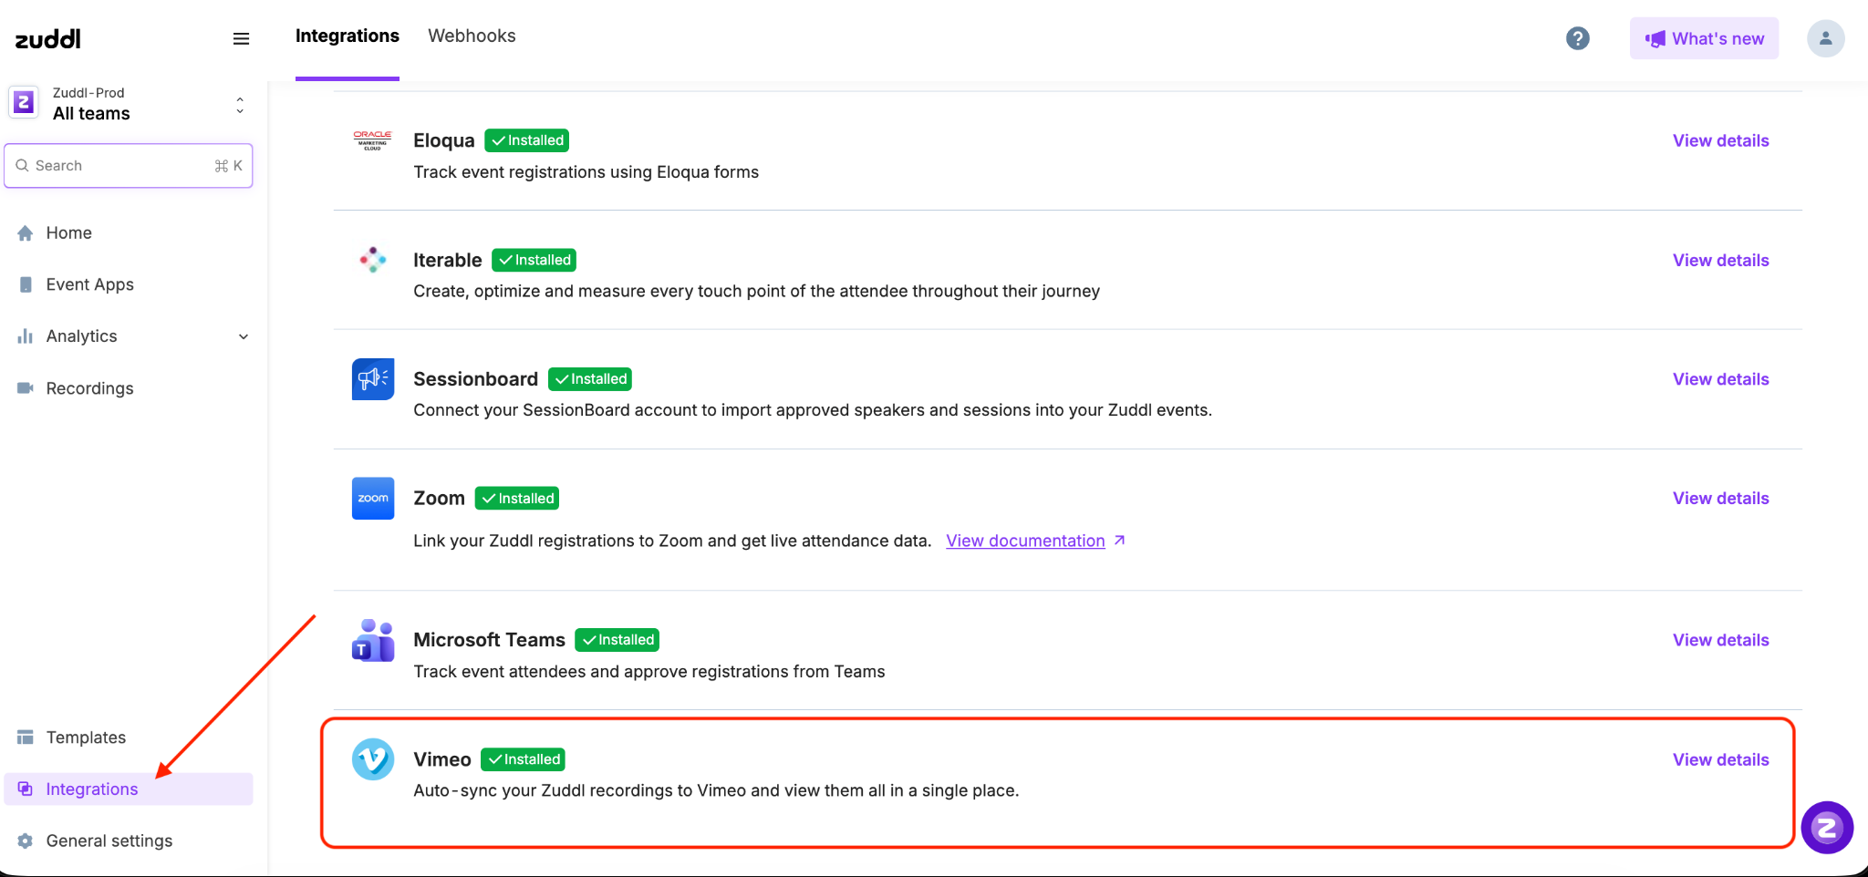Focus the Search input field
The height and width of the screenshot is (877, 1868).
pos(129,166)
